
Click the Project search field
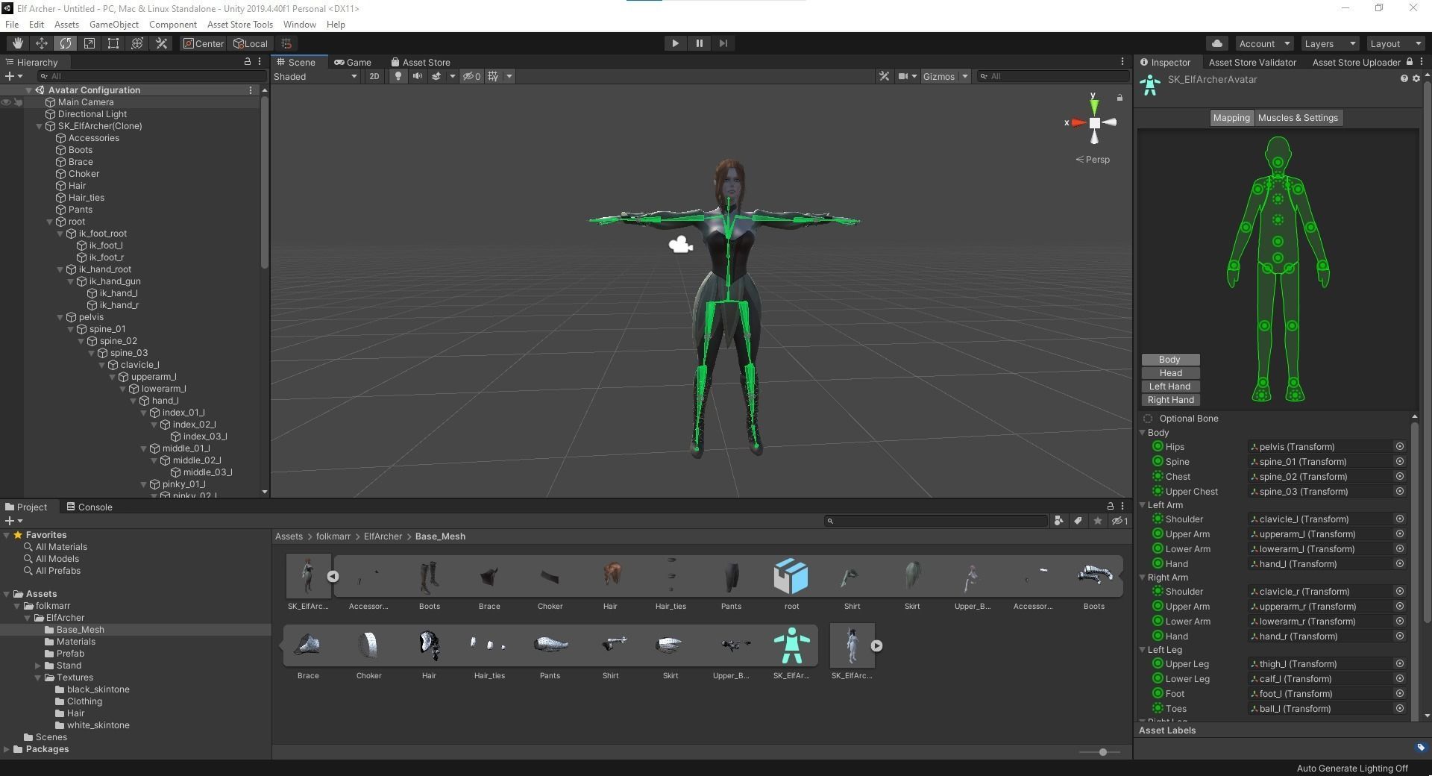coord(936,521)
